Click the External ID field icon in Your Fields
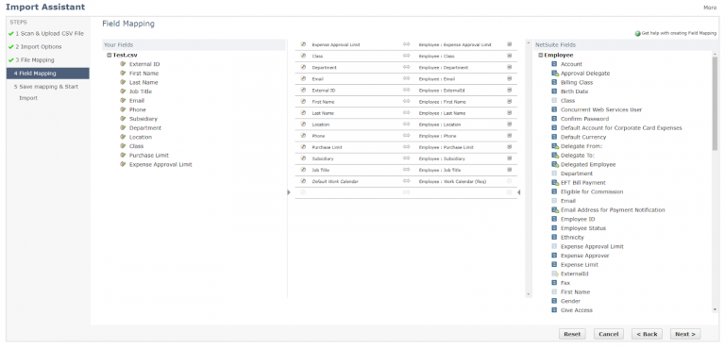This screenshot has height=349, width=725. coord(123,64)
